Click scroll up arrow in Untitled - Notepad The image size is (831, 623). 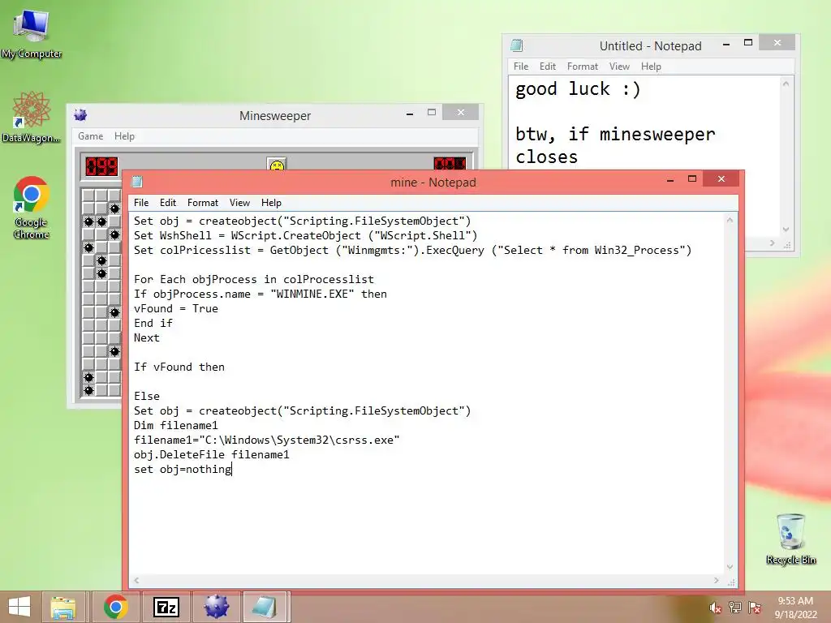(786, 84)
